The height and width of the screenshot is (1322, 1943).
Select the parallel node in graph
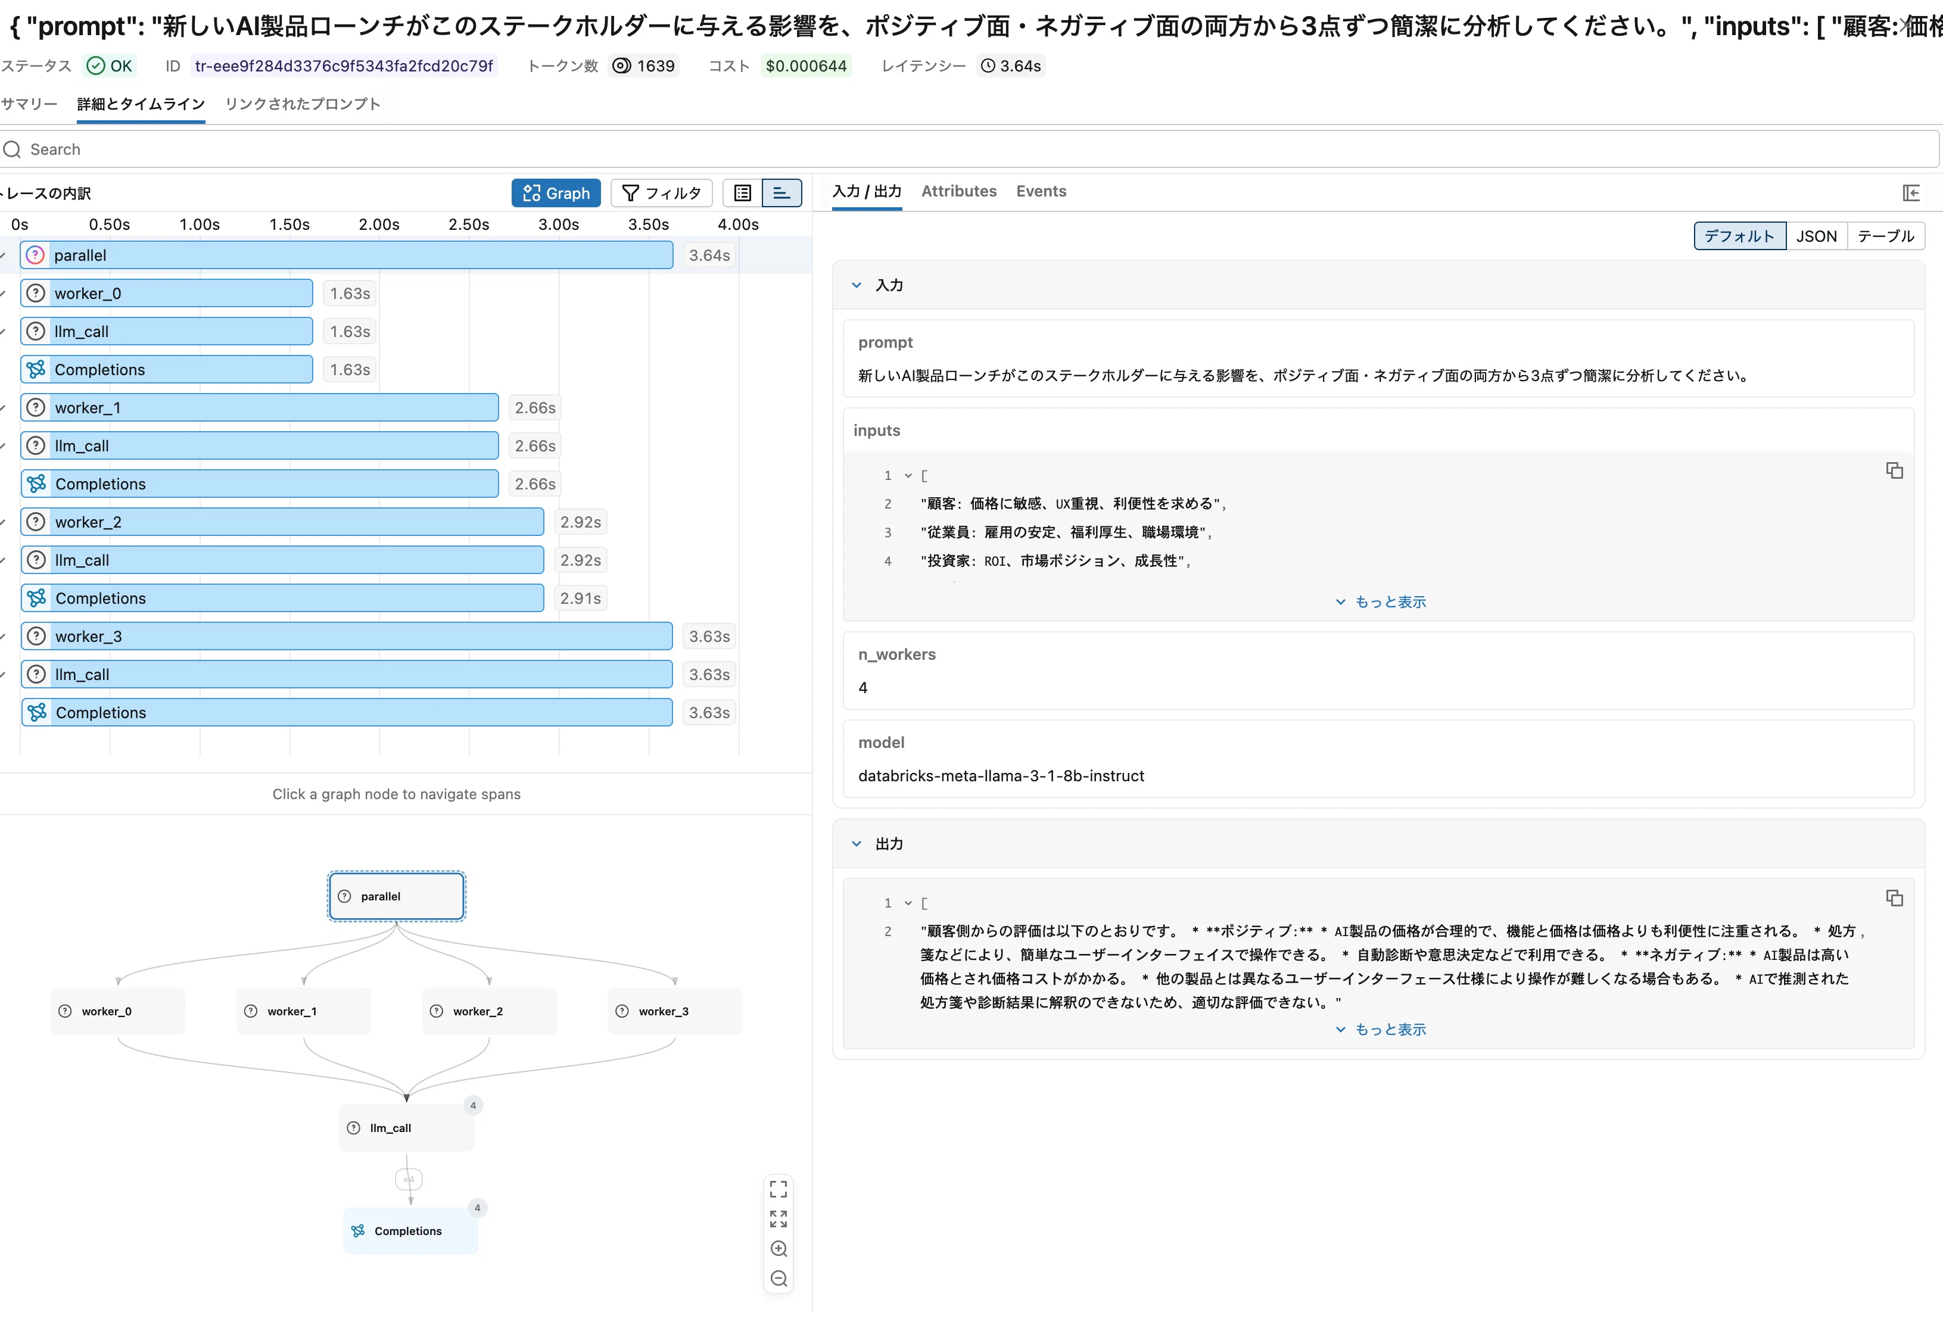396,897
